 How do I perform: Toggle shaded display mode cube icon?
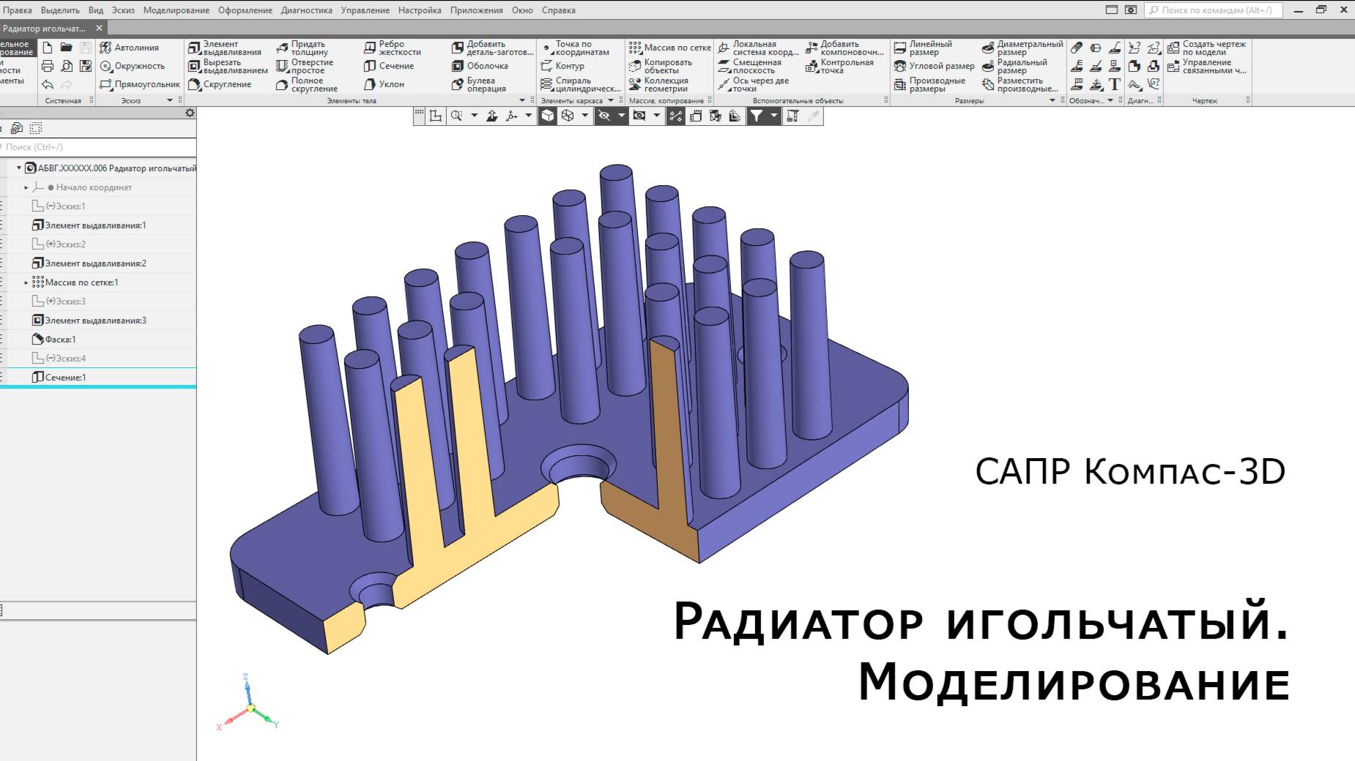tap(548, 115)
